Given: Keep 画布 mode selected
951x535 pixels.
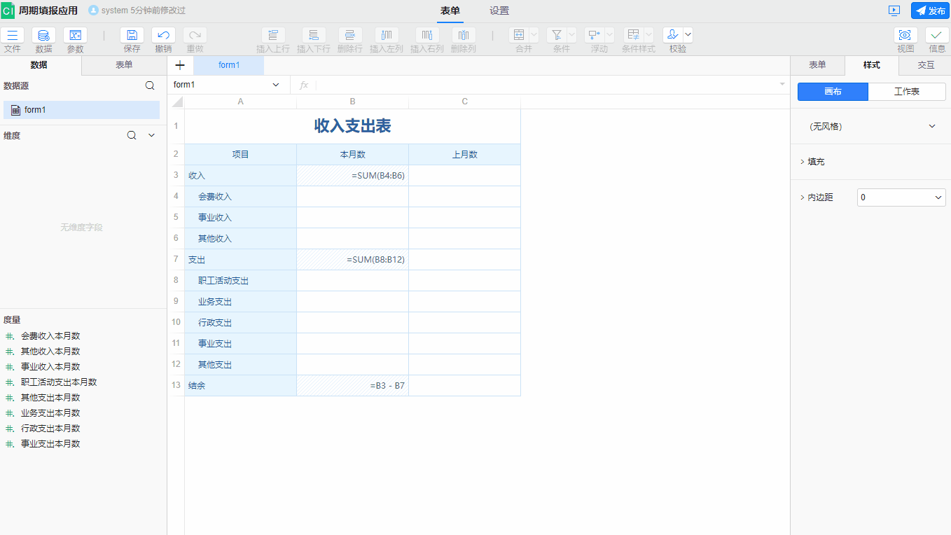Looking at the screenshot, I should pos(833,91).
